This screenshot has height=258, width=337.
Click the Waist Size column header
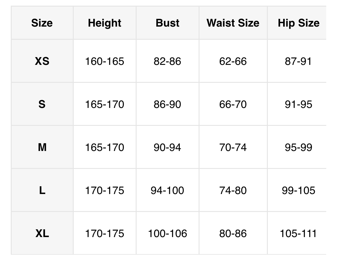tap(233, 23)
